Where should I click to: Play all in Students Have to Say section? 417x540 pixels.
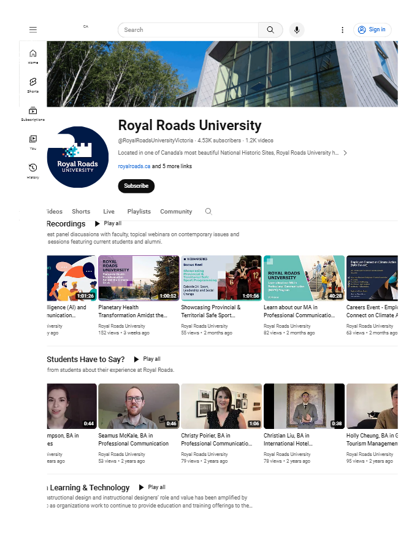tap(147, 359)
